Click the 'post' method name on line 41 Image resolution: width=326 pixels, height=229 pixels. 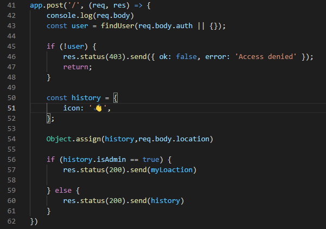coord(55,5)
